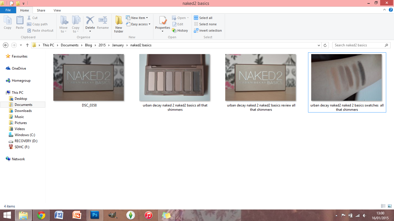Open the Help question mark icon
The height and width of the screenshot is (221, 394).
[391, 10]
